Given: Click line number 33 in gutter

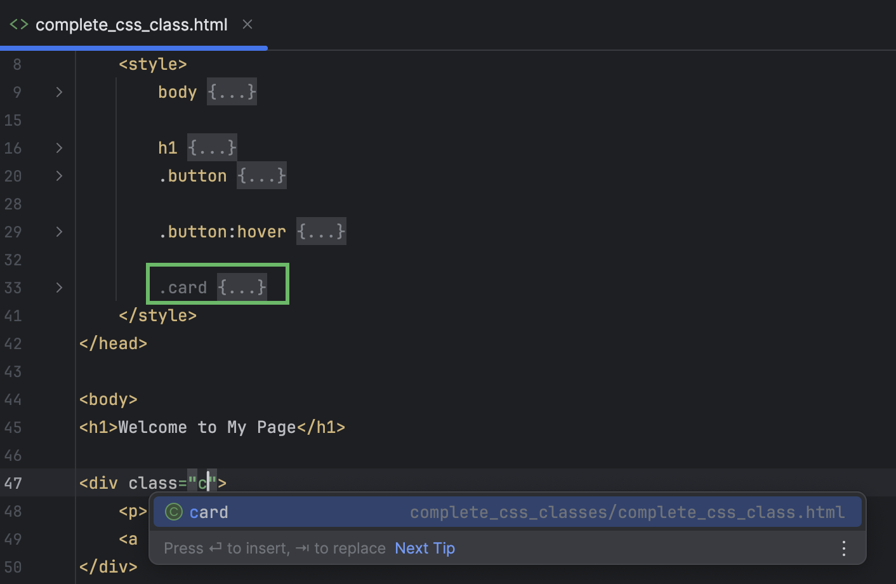Looking at the screenshot, I should (x=13, y=288).
